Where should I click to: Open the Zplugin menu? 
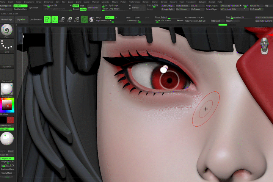point(202,2)
